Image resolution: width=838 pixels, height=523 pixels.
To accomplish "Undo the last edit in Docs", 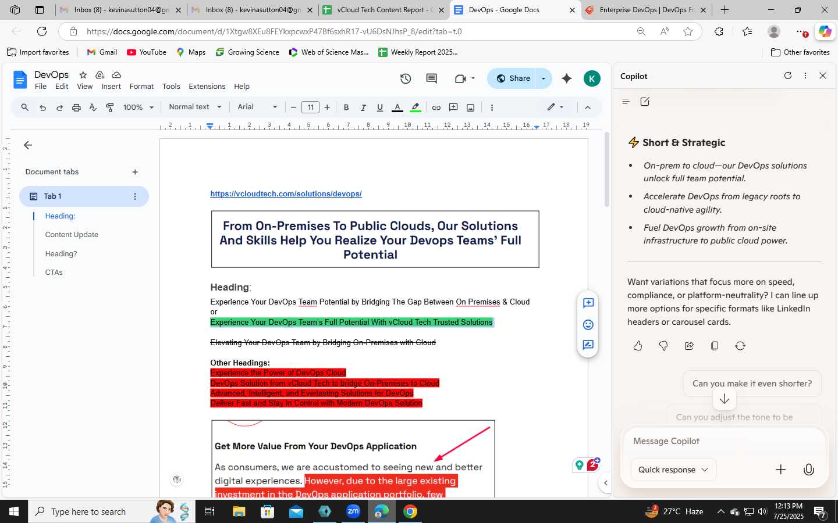I will 42,108.
